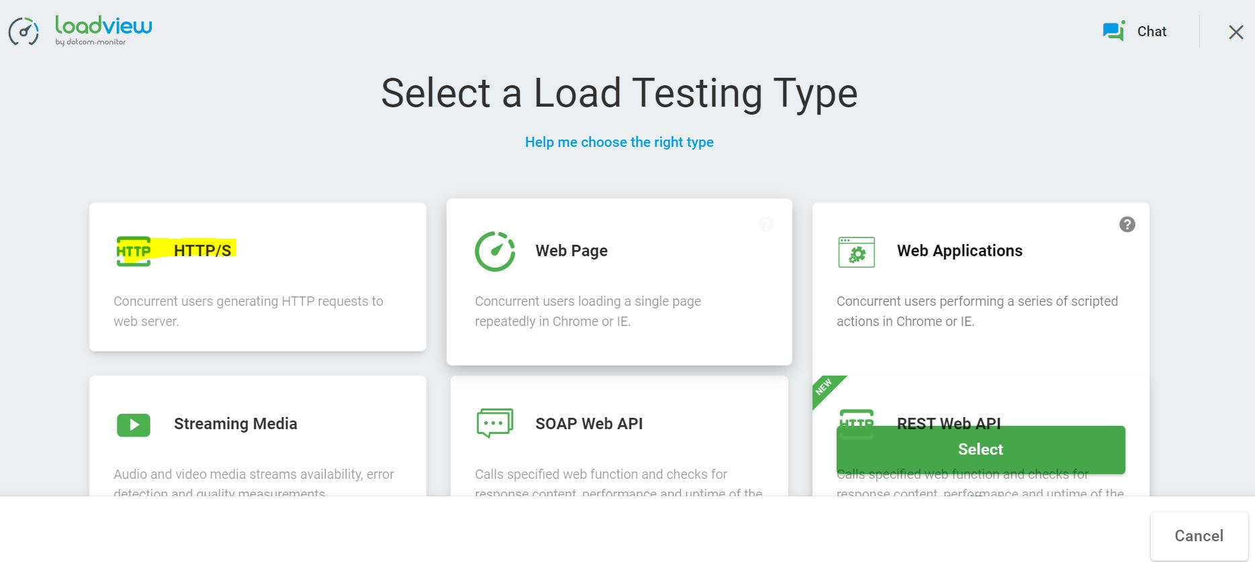The height and width of the screenshot is (562, 1255).
Task: Click the Chat speech bubbles icon
Action: click(x=1114, y=32)
